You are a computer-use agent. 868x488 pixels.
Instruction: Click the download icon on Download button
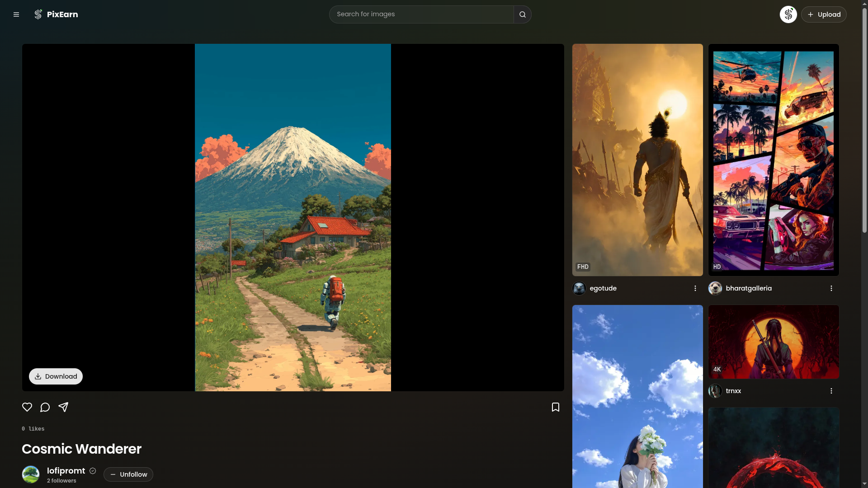(x=38, y=376)
